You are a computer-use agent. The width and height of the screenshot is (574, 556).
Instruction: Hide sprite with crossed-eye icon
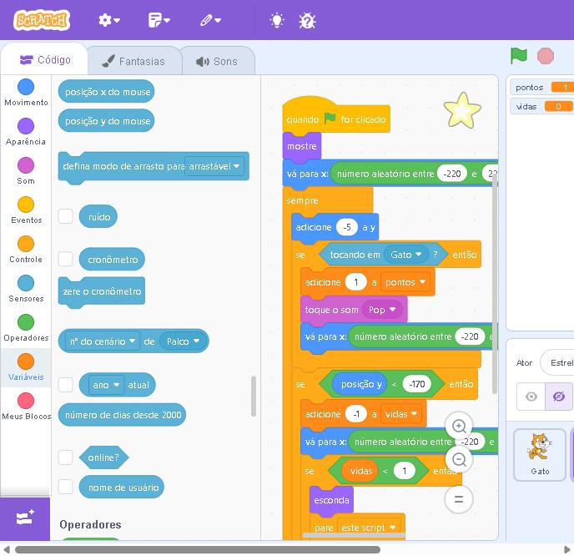pyautogui.click(x=559, y=397)
